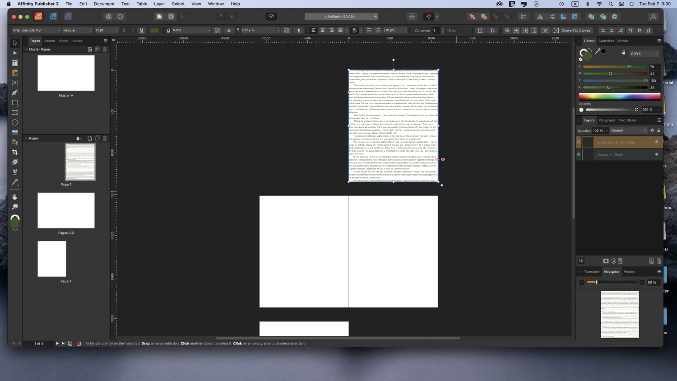The height and width of the screenshot is (381, 677).
Task: Select the Vector Crop tool
Action: (x=15, y=152)
